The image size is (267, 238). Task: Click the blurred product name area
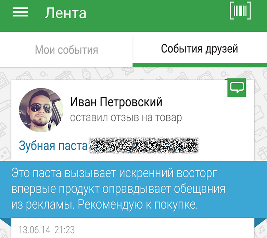tap(144, 146)
